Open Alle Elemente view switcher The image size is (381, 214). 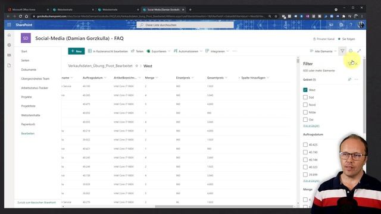coord(323,51)
